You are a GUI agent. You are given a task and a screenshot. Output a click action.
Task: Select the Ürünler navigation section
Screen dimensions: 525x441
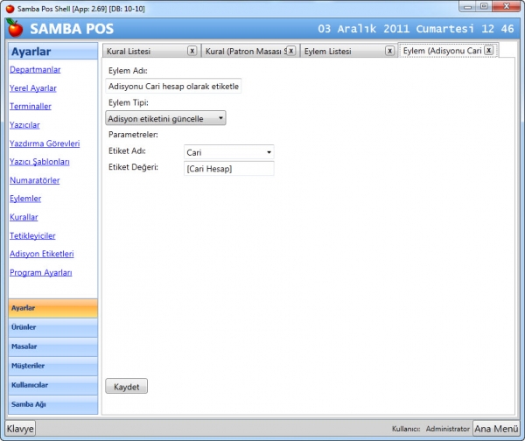coord(53,327)
